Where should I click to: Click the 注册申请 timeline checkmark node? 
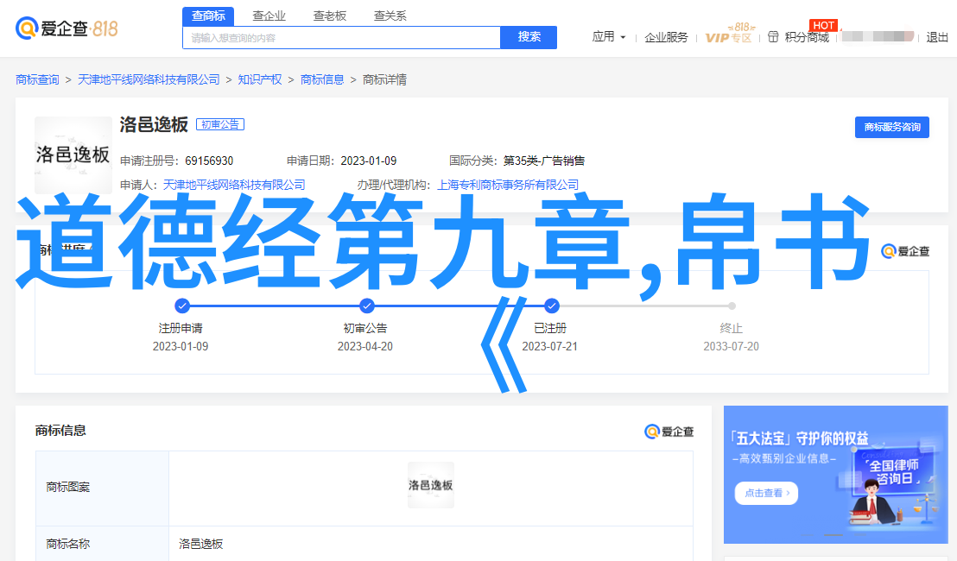[x=181, y=306]
